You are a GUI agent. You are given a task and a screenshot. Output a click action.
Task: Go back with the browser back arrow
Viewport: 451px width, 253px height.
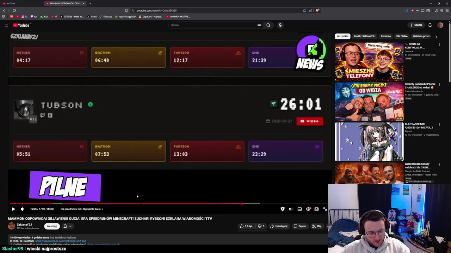[x=4, y=11]
